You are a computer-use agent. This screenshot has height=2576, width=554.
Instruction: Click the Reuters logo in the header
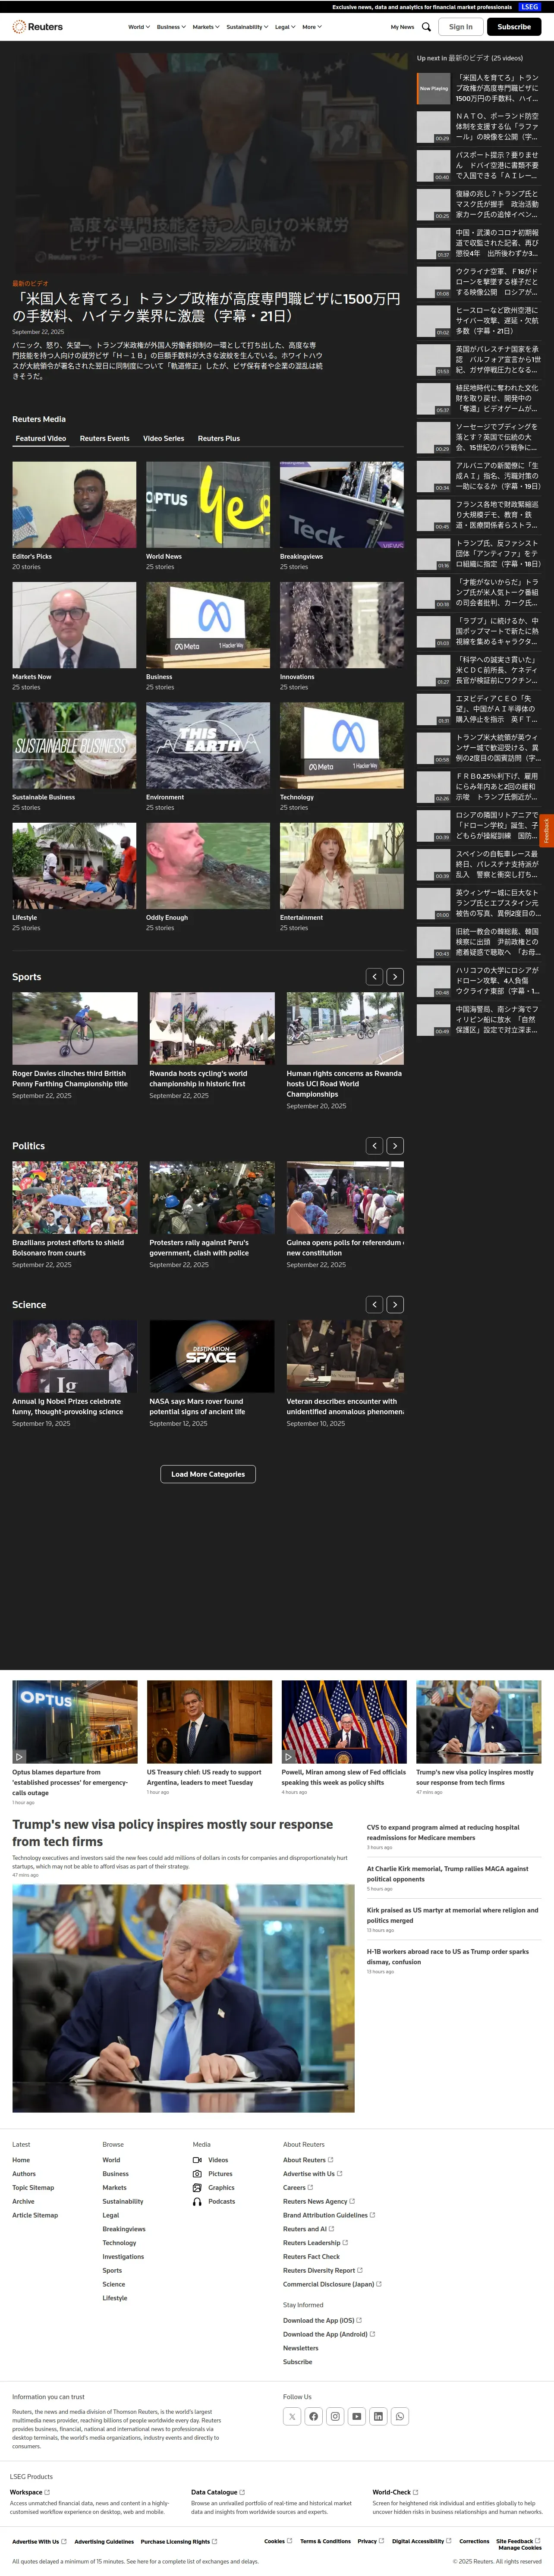[37, 27]
